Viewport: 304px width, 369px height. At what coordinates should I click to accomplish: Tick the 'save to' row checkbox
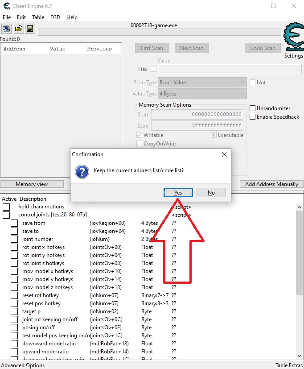[x=14, y=231]
